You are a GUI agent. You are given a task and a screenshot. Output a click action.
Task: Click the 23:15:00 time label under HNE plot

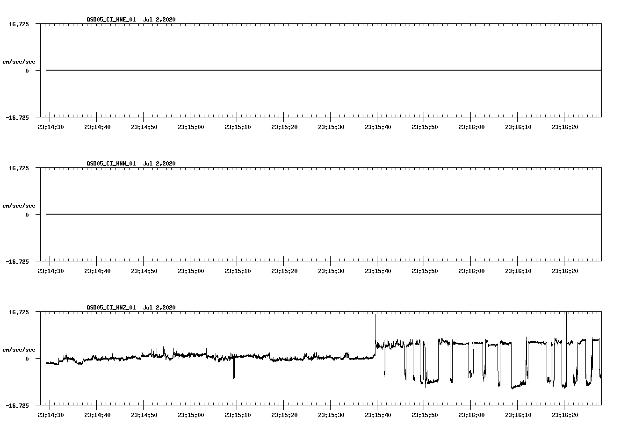click(191, 127)
